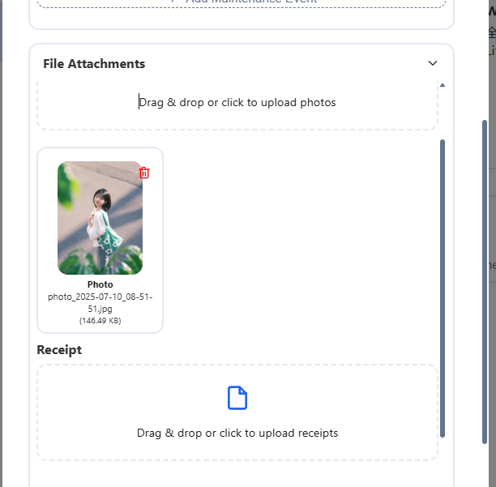Click the blue receipt document icon
The width and height of the screenshot is (496, 487).
pos(237,398)
